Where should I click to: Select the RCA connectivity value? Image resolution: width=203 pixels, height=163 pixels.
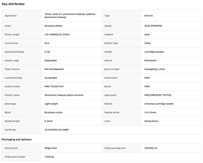47,43
